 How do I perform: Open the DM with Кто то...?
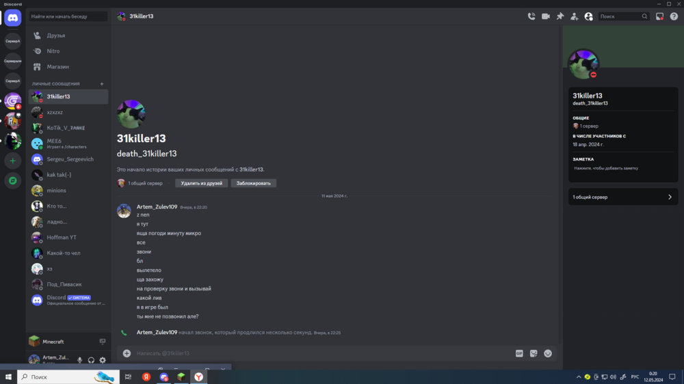pyautogui.click(x=68, y=206)
